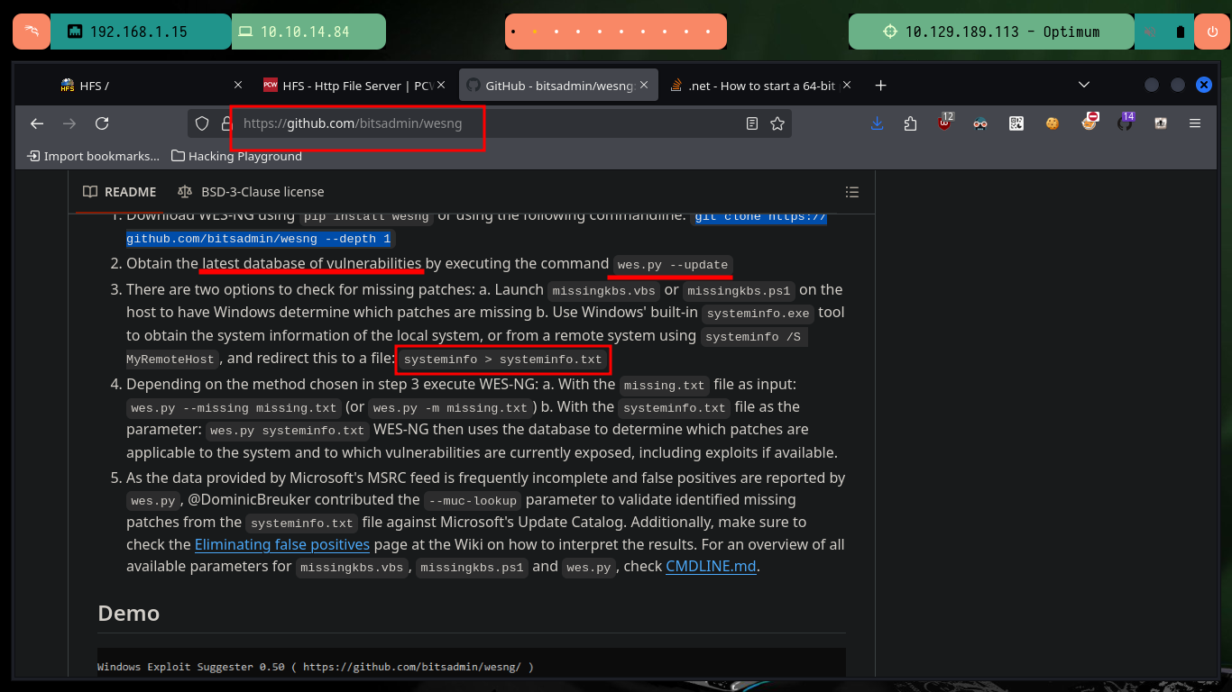The image size is (1232, 692).
Task: Close the HFS - Http File Server tab
Action: (x=441, y=85)
